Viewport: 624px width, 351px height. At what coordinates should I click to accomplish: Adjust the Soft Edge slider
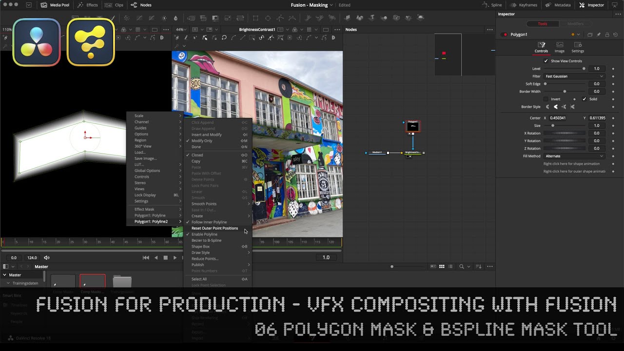point(565,84)
